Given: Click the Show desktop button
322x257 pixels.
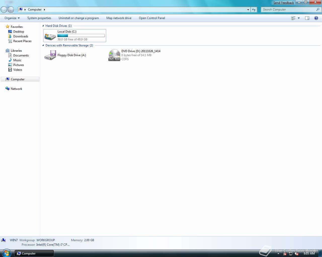Looking at the screenshot, I should (320, 253).
